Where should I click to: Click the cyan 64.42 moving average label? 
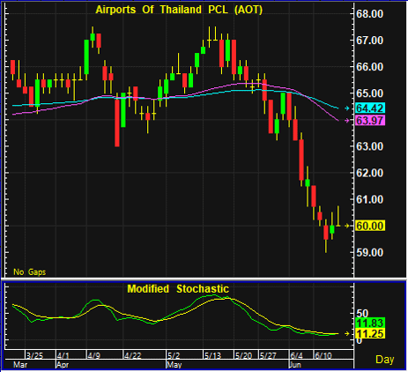[x=370, y=108]
